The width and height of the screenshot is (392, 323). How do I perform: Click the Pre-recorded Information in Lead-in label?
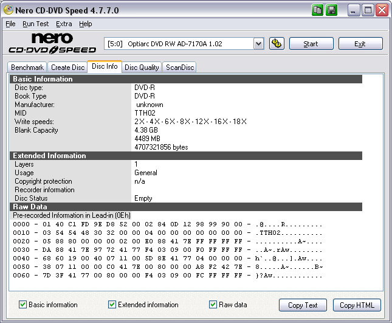pyautogui.click(x=72, y=215)
